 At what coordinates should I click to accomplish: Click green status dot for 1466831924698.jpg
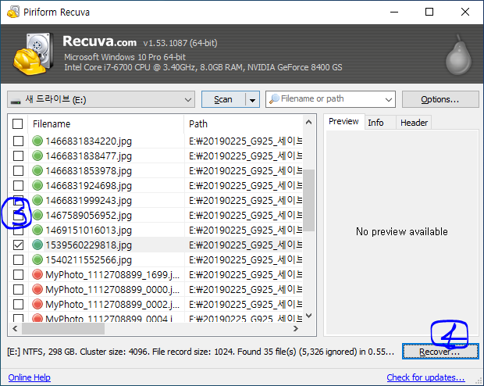(x=37, y=185)
